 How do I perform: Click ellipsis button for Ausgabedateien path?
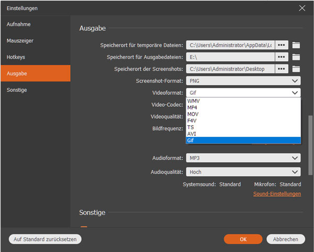click(282, 57)
